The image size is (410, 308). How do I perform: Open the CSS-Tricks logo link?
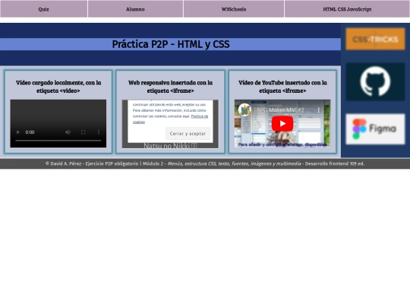click(375, 39)
